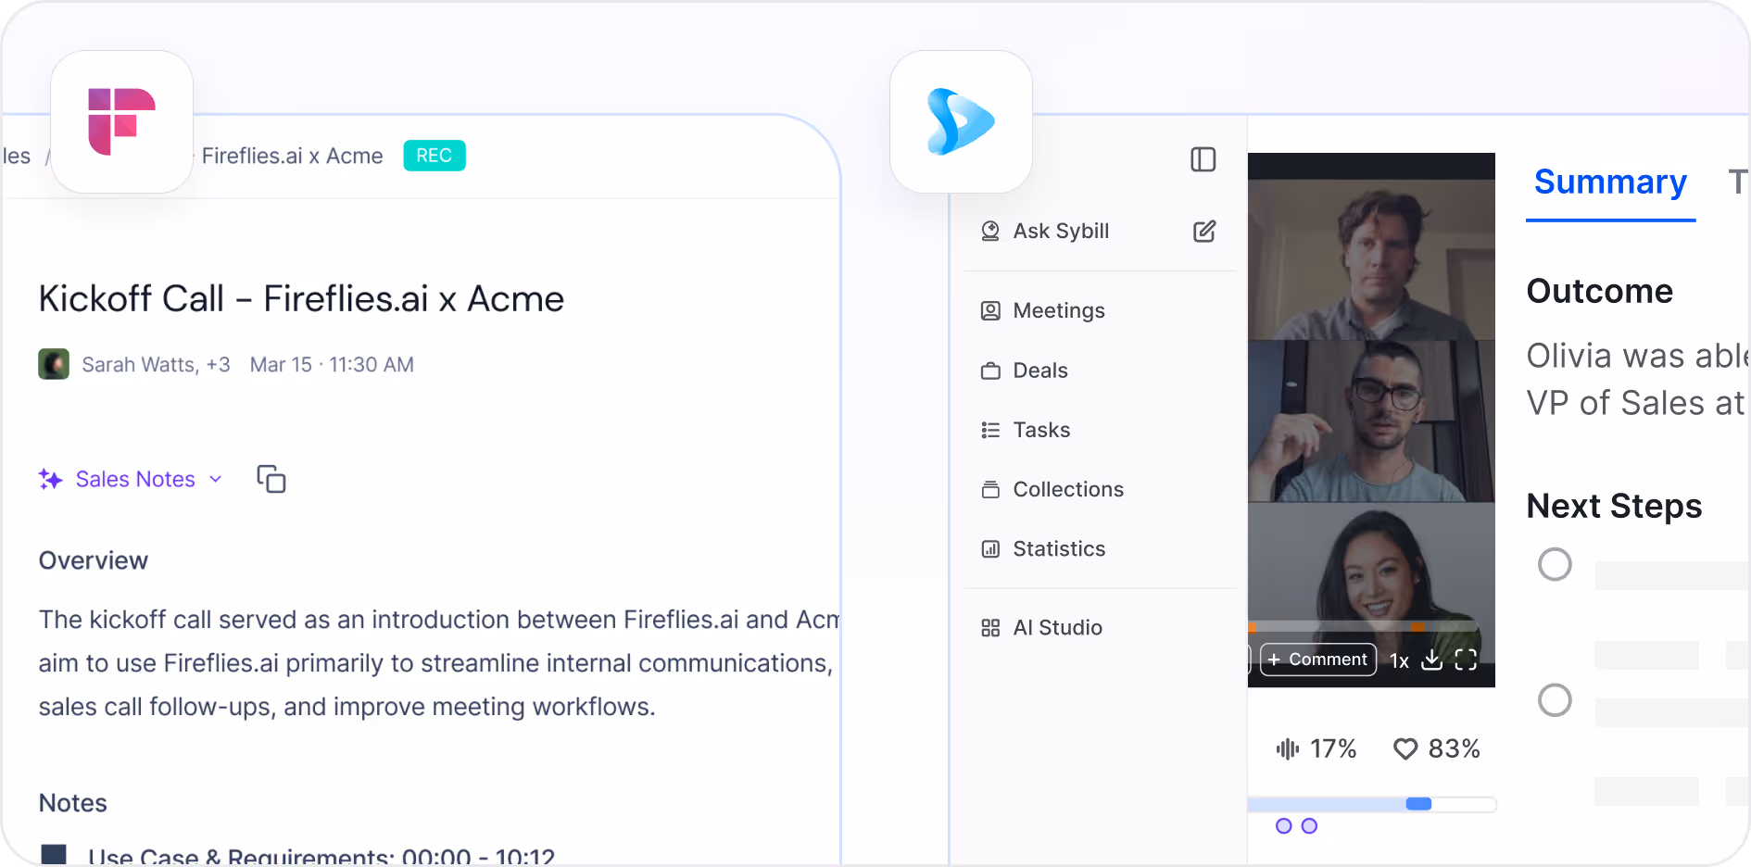Click the Tasks list icon

[x=990, y=430]
